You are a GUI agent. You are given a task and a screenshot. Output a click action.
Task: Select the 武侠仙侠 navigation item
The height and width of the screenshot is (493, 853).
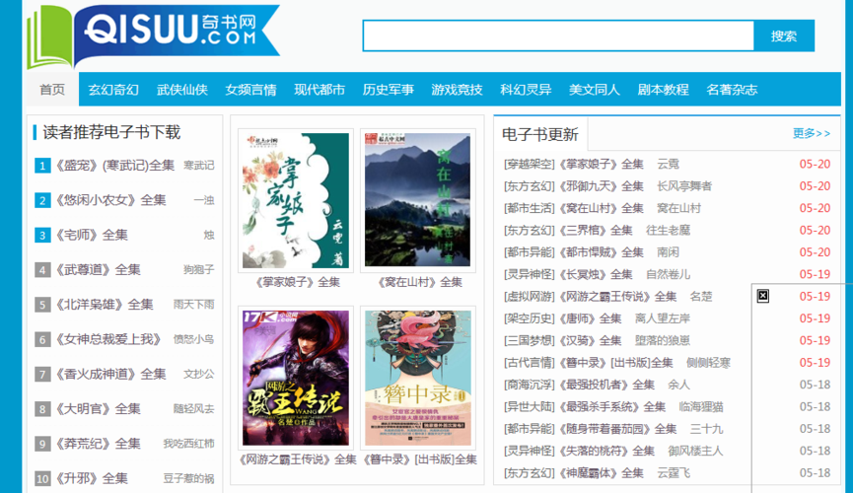tap(182, 90)
